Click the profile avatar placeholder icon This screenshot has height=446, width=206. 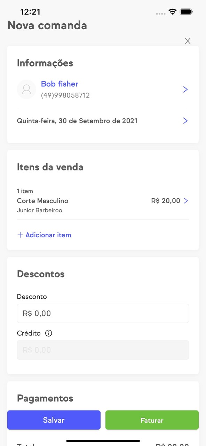[x=26, y=89]
